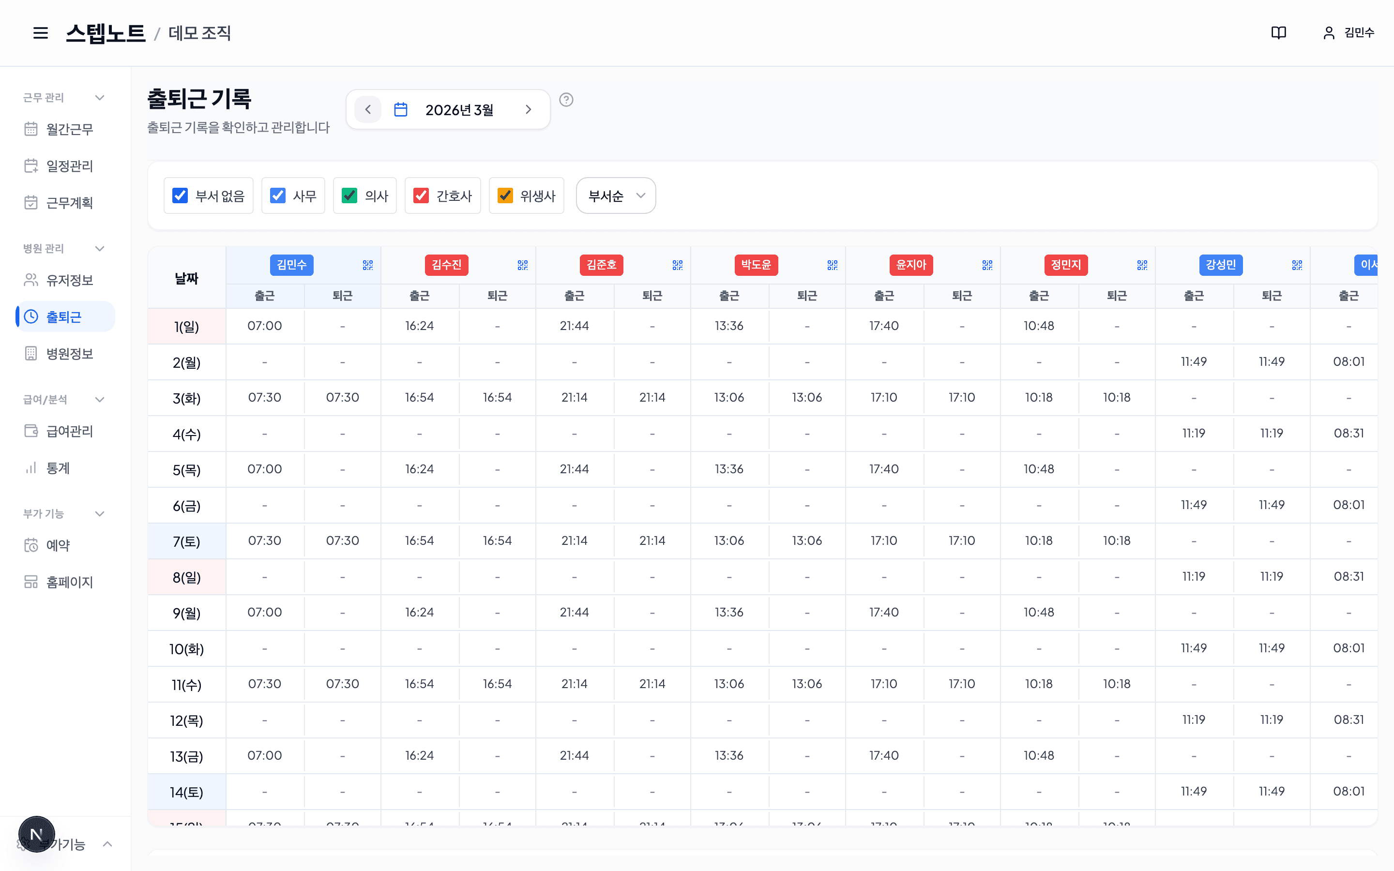Viewport: 1394px width, 871px height.
Task: Click QR code icon next to 강성민
Action: coord(1297,265)
